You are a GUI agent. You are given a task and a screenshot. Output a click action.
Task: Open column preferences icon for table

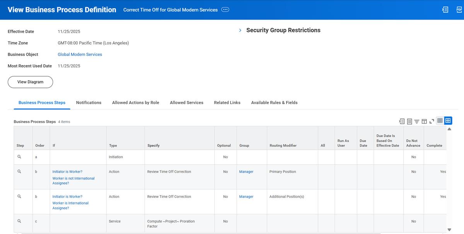coord(424,121)
